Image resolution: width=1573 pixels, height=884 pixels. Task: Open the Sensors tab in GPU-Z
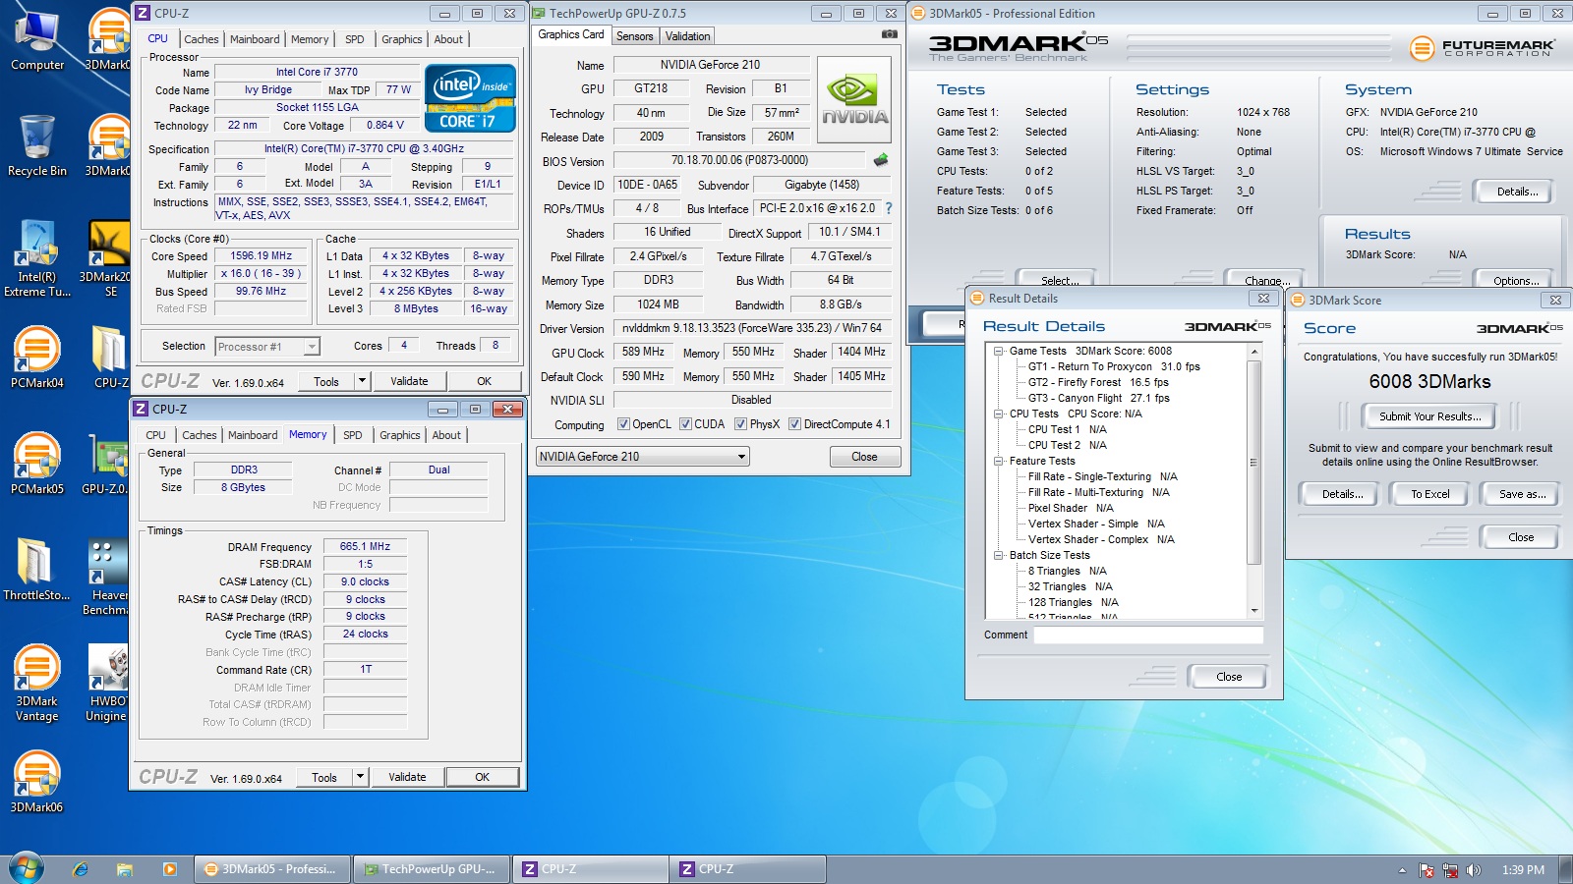coord(635,36)
